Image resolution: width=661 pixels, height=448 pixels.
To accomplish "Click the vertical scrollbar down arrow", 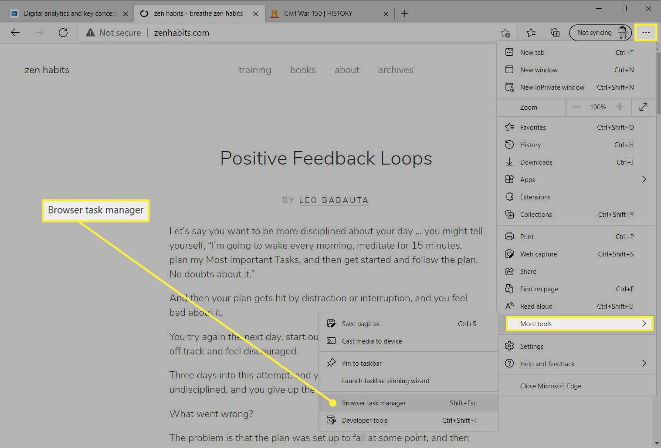I will point(657,443).
